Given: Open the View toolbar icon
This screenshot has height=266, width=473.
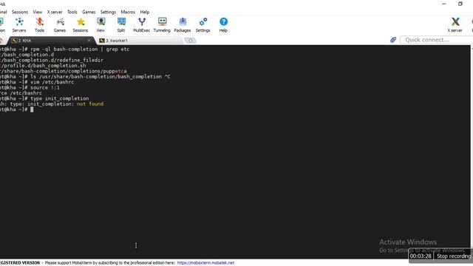Looking at the screenshot, I should point(101,24).
